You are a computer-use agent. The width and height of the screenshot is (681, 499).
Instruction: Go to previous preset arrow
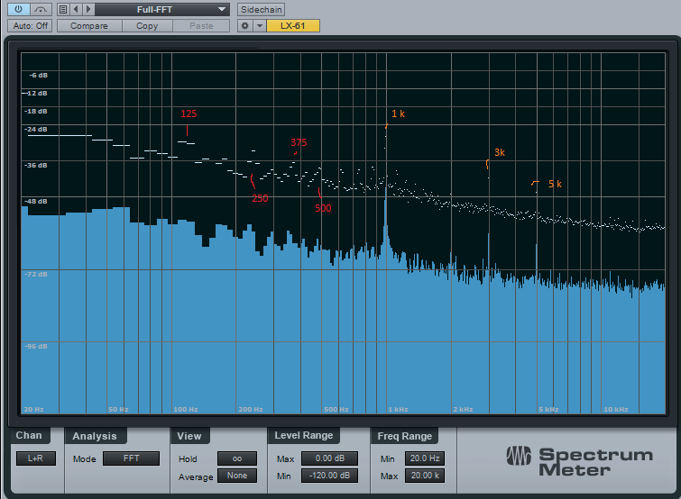(x=76, y=9)
